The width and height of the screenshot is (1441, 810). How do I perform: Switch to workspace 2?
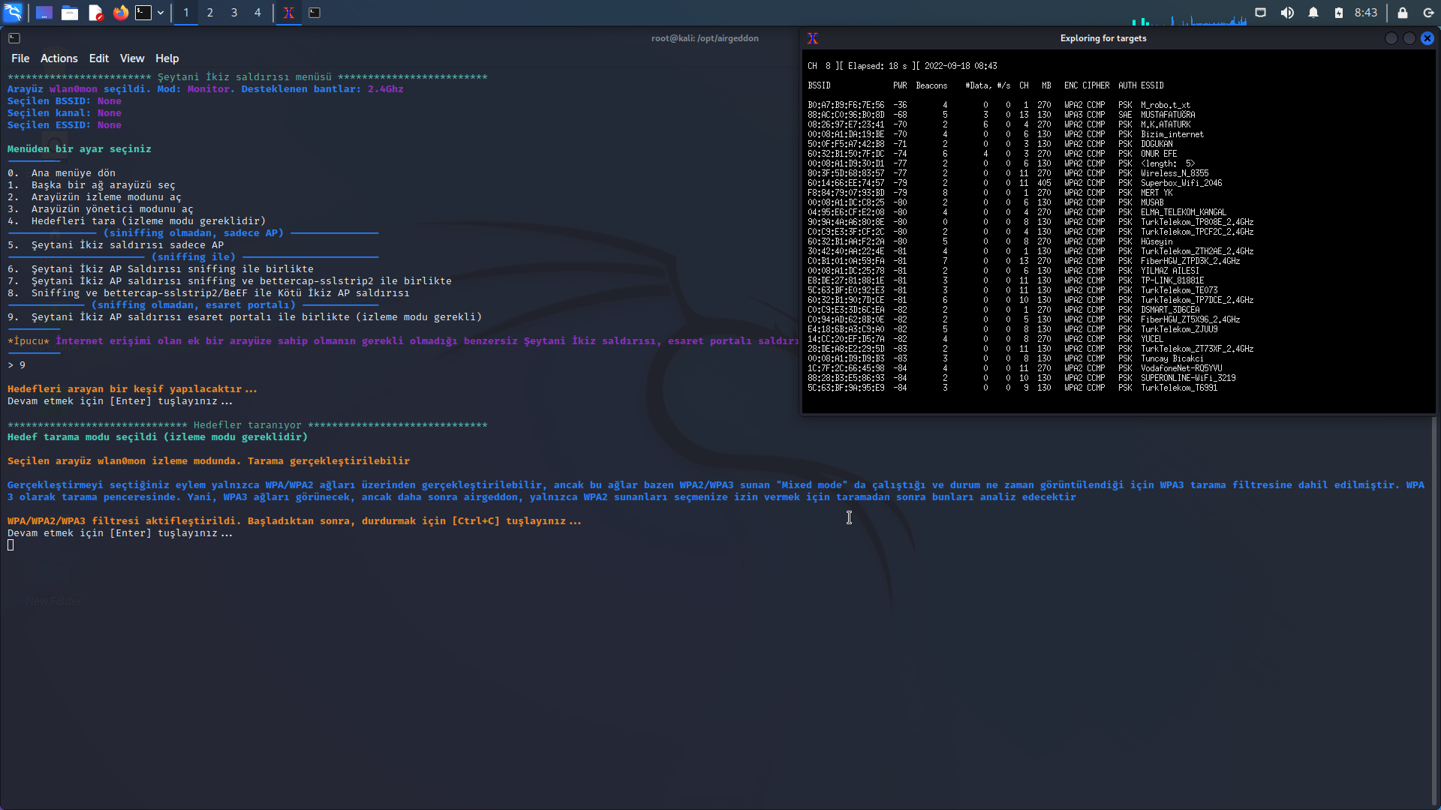(210, 13)
